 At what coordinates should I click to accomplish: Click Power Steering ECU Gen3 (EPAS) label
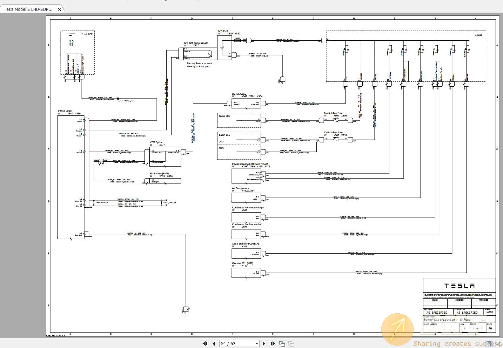pyautogui.click(x=250, y=164)
